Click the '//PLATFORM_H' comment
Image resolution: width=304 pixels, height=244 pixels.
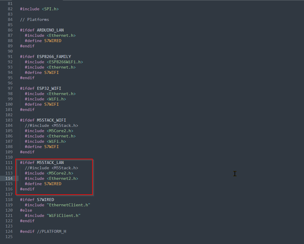tap(52, 232)
